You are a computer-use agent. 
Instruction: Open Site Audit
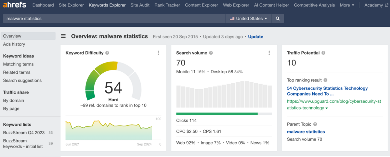click(x=140, y=5)
